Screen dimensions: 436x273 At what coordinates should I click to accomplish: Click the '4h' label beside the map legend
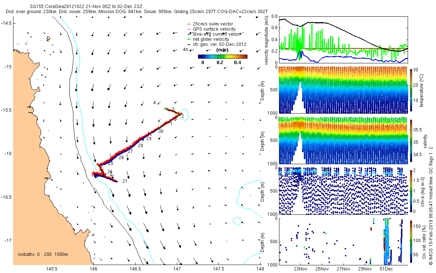[x=185, y=49]
